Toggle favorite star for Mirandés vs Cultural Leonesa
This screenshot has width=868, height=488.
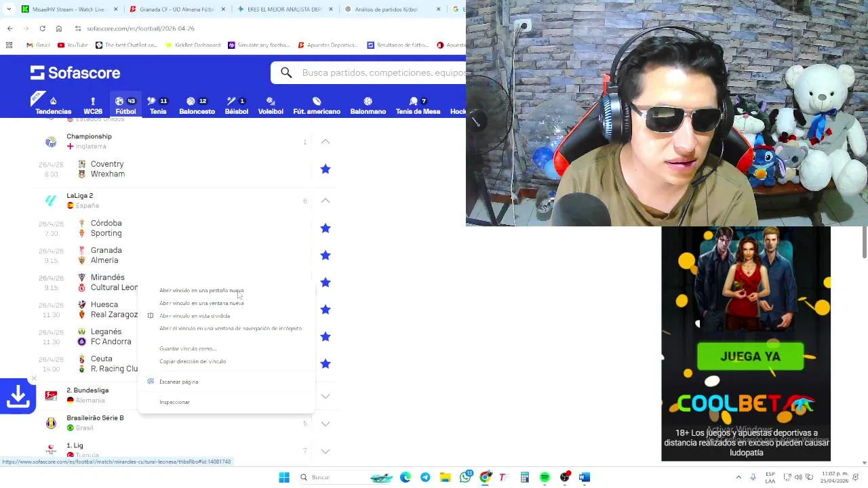point(325,283)
